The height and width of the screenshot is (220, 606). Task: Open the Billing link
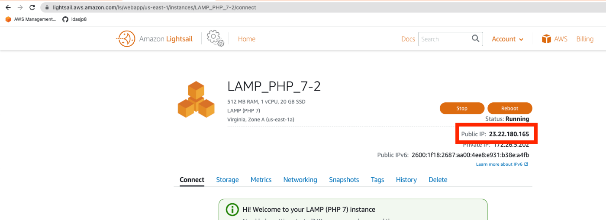[x=585, y=39]
